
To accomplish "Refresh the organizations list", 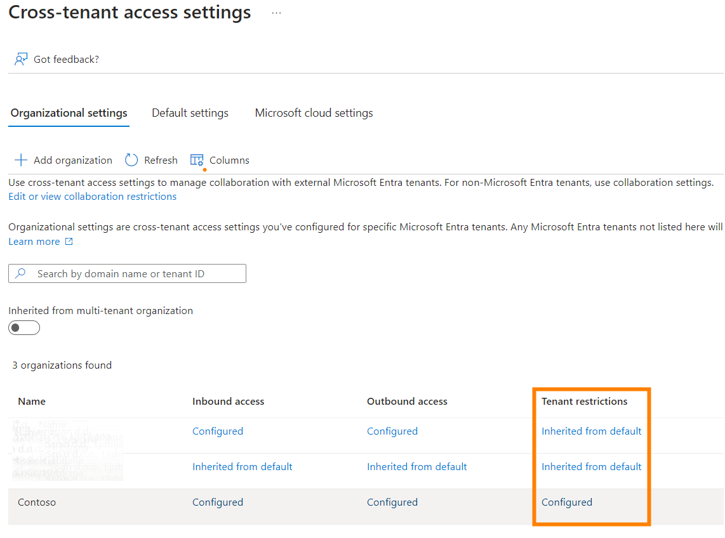I will pyautogui.click(x=151, y=160).
